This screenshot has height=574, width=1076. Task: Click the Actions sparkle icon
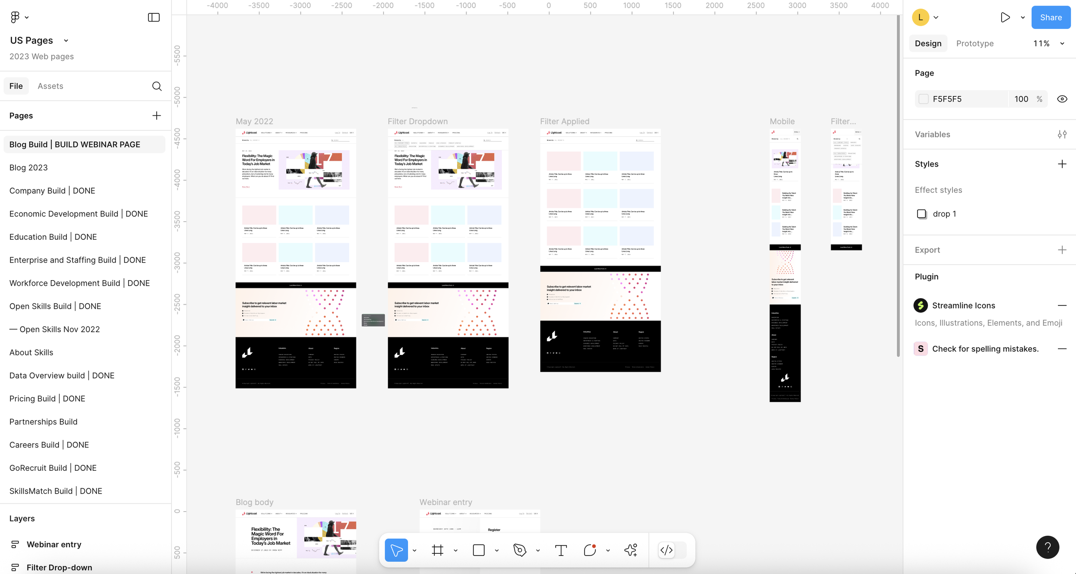pyautogui.click(x=631, y=550)
